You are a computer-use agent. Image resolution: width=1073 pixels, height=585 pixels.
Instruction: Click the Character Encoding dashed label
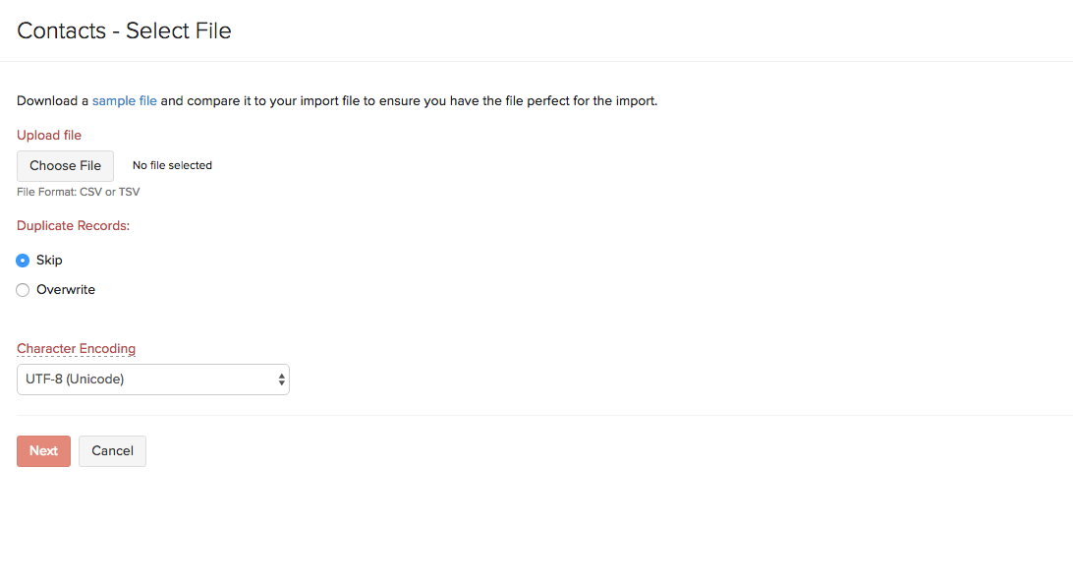tap(76, 349)
